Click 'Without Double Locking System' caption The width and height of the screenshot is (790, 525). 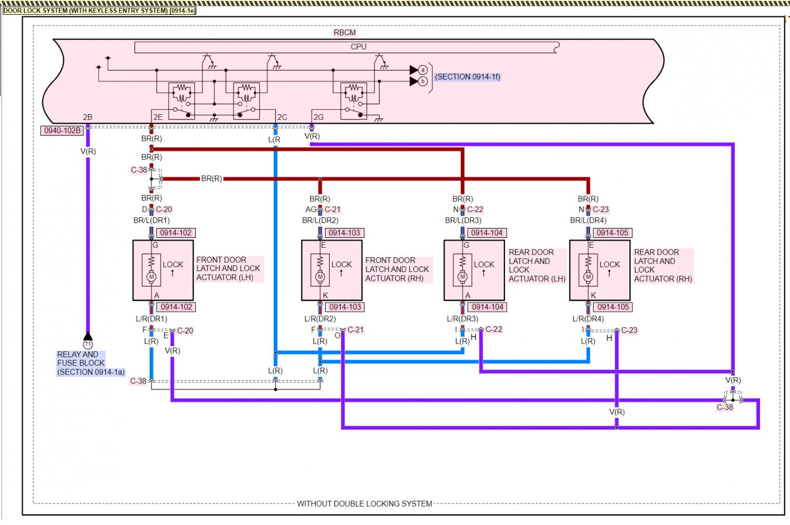(x=364, y=504)
